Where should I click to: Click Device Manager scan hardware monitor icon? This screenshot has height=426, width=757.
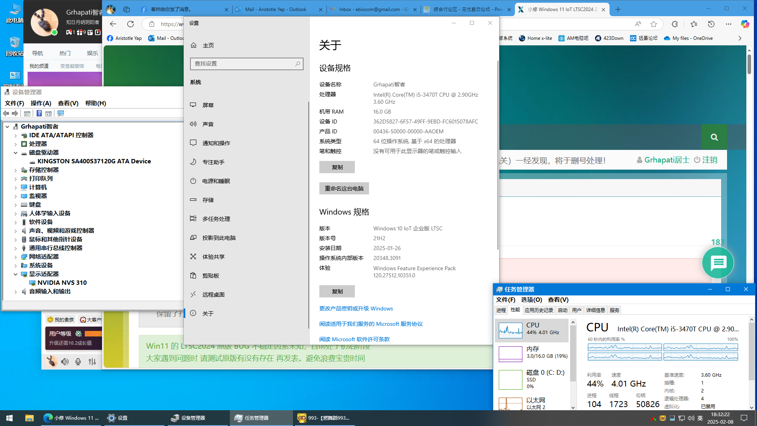(x=61, y=113)
